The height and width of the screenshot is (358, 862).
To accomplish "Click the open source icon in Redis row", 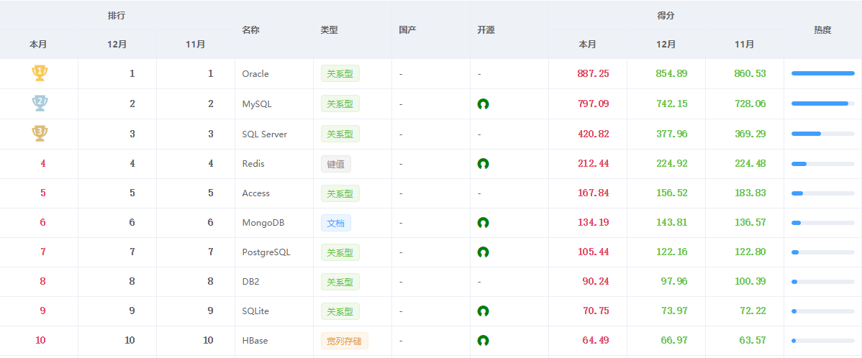I will pyautogui.click(x=484, y=164).
